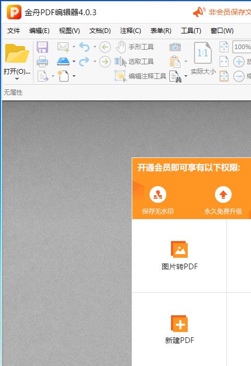Click the paste clipboard icon
Screen dimensions: 251x366
pyautogui.click(x=175, y=62)
